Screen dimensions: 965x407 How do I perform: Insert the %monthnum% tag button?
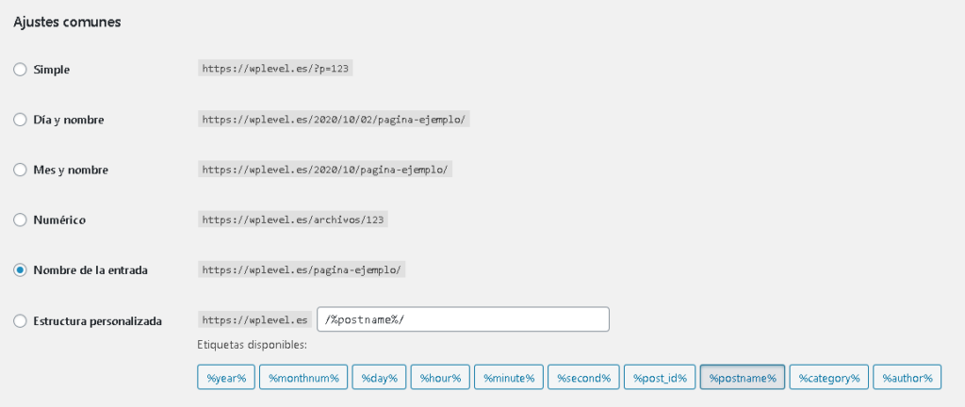tap(303, 378)
